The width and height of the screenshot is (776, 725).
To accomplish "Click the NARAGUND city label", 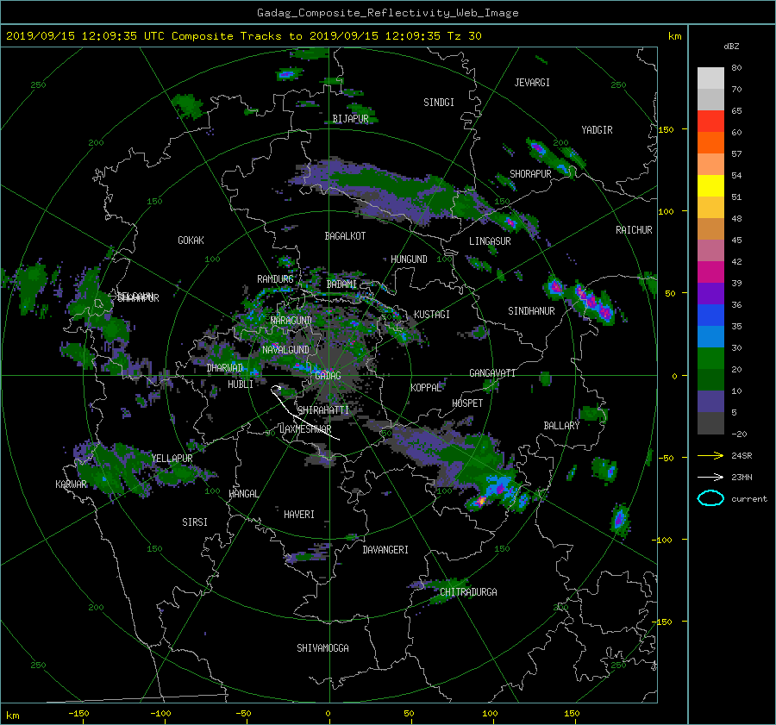I will pyautogui.click(x=291, y=321).
